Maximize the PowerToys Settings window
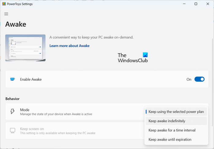 (x=196, y=4)
